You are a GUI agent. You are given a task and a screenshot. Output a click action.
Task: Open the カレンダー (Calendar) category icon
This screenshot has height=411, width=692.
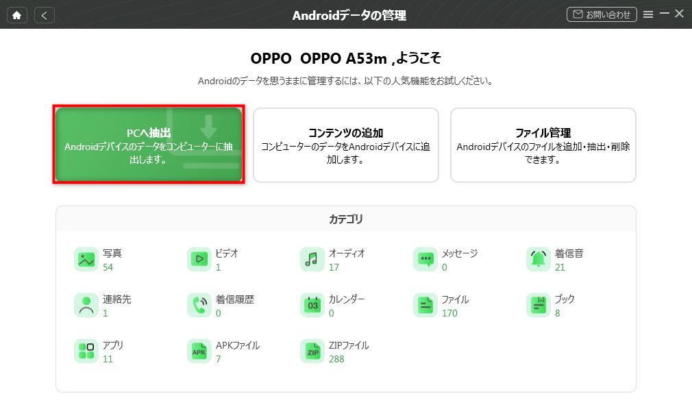click(x=312, y=306)
